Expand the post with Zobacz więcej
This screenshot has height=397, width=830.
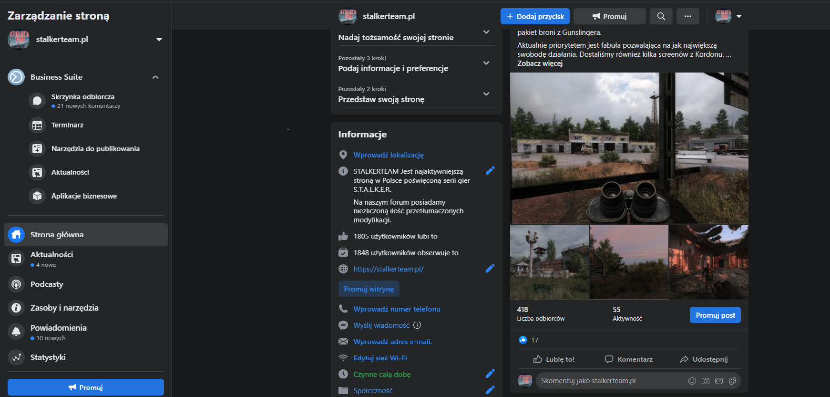[540, 63]
